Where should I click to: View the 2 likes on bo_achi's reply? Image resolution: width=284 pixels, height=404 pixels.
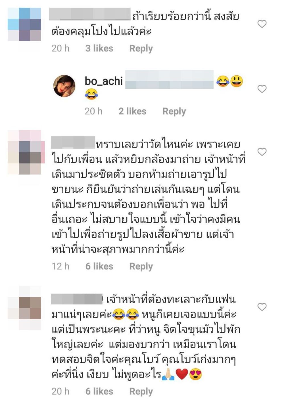[132, 111]
